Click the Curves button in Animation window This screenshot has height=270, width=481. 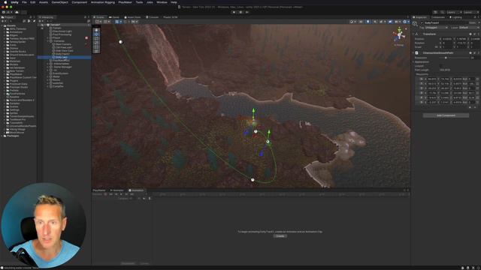[x=144, y=263]
